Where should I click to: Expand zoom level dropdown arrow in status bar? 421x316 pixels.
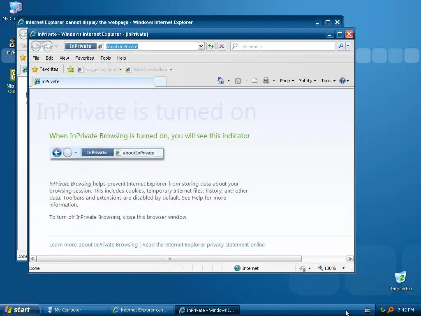click(x=343, y=268)
